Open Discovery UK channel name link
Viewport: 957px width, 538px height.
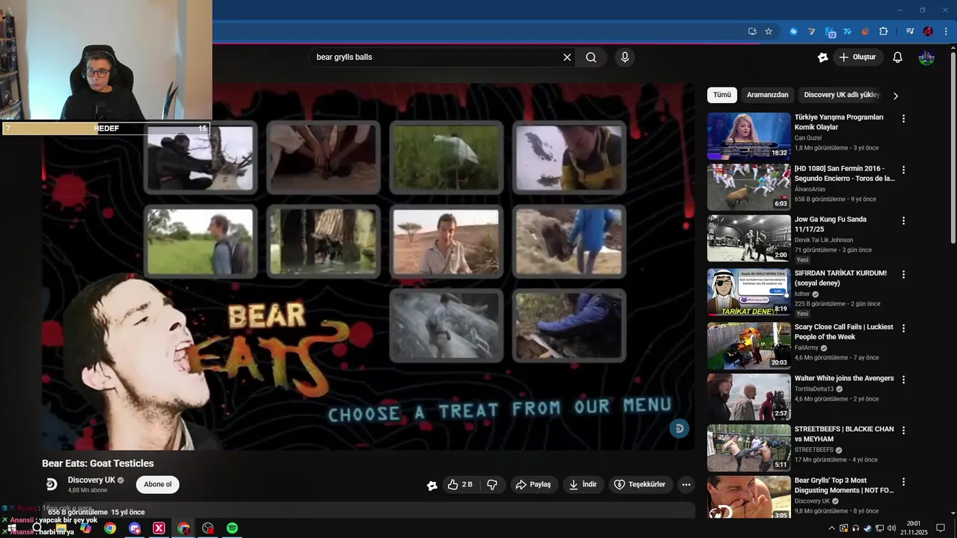(x=91, y=480)
